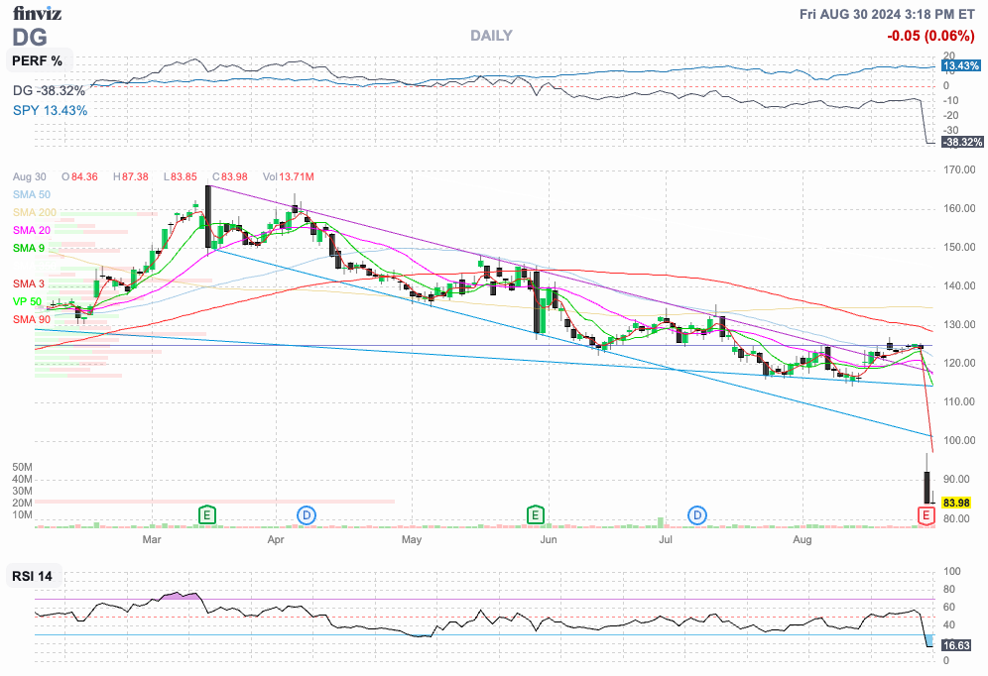Screen dimensions: 988x676
Task: Select the DAILY timeframe label
Action: (x=491, y=36)
